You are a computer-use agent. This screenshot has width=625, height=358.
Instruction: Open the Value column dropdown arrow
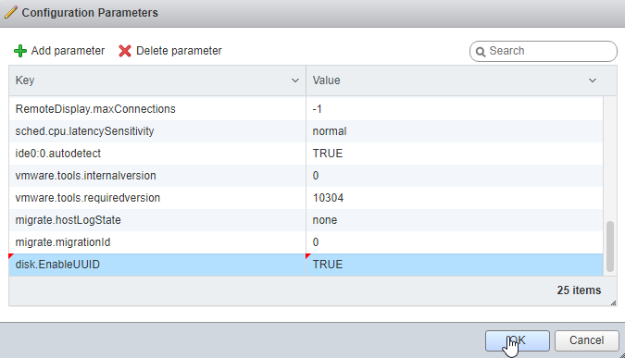click(x=593, y=80)
